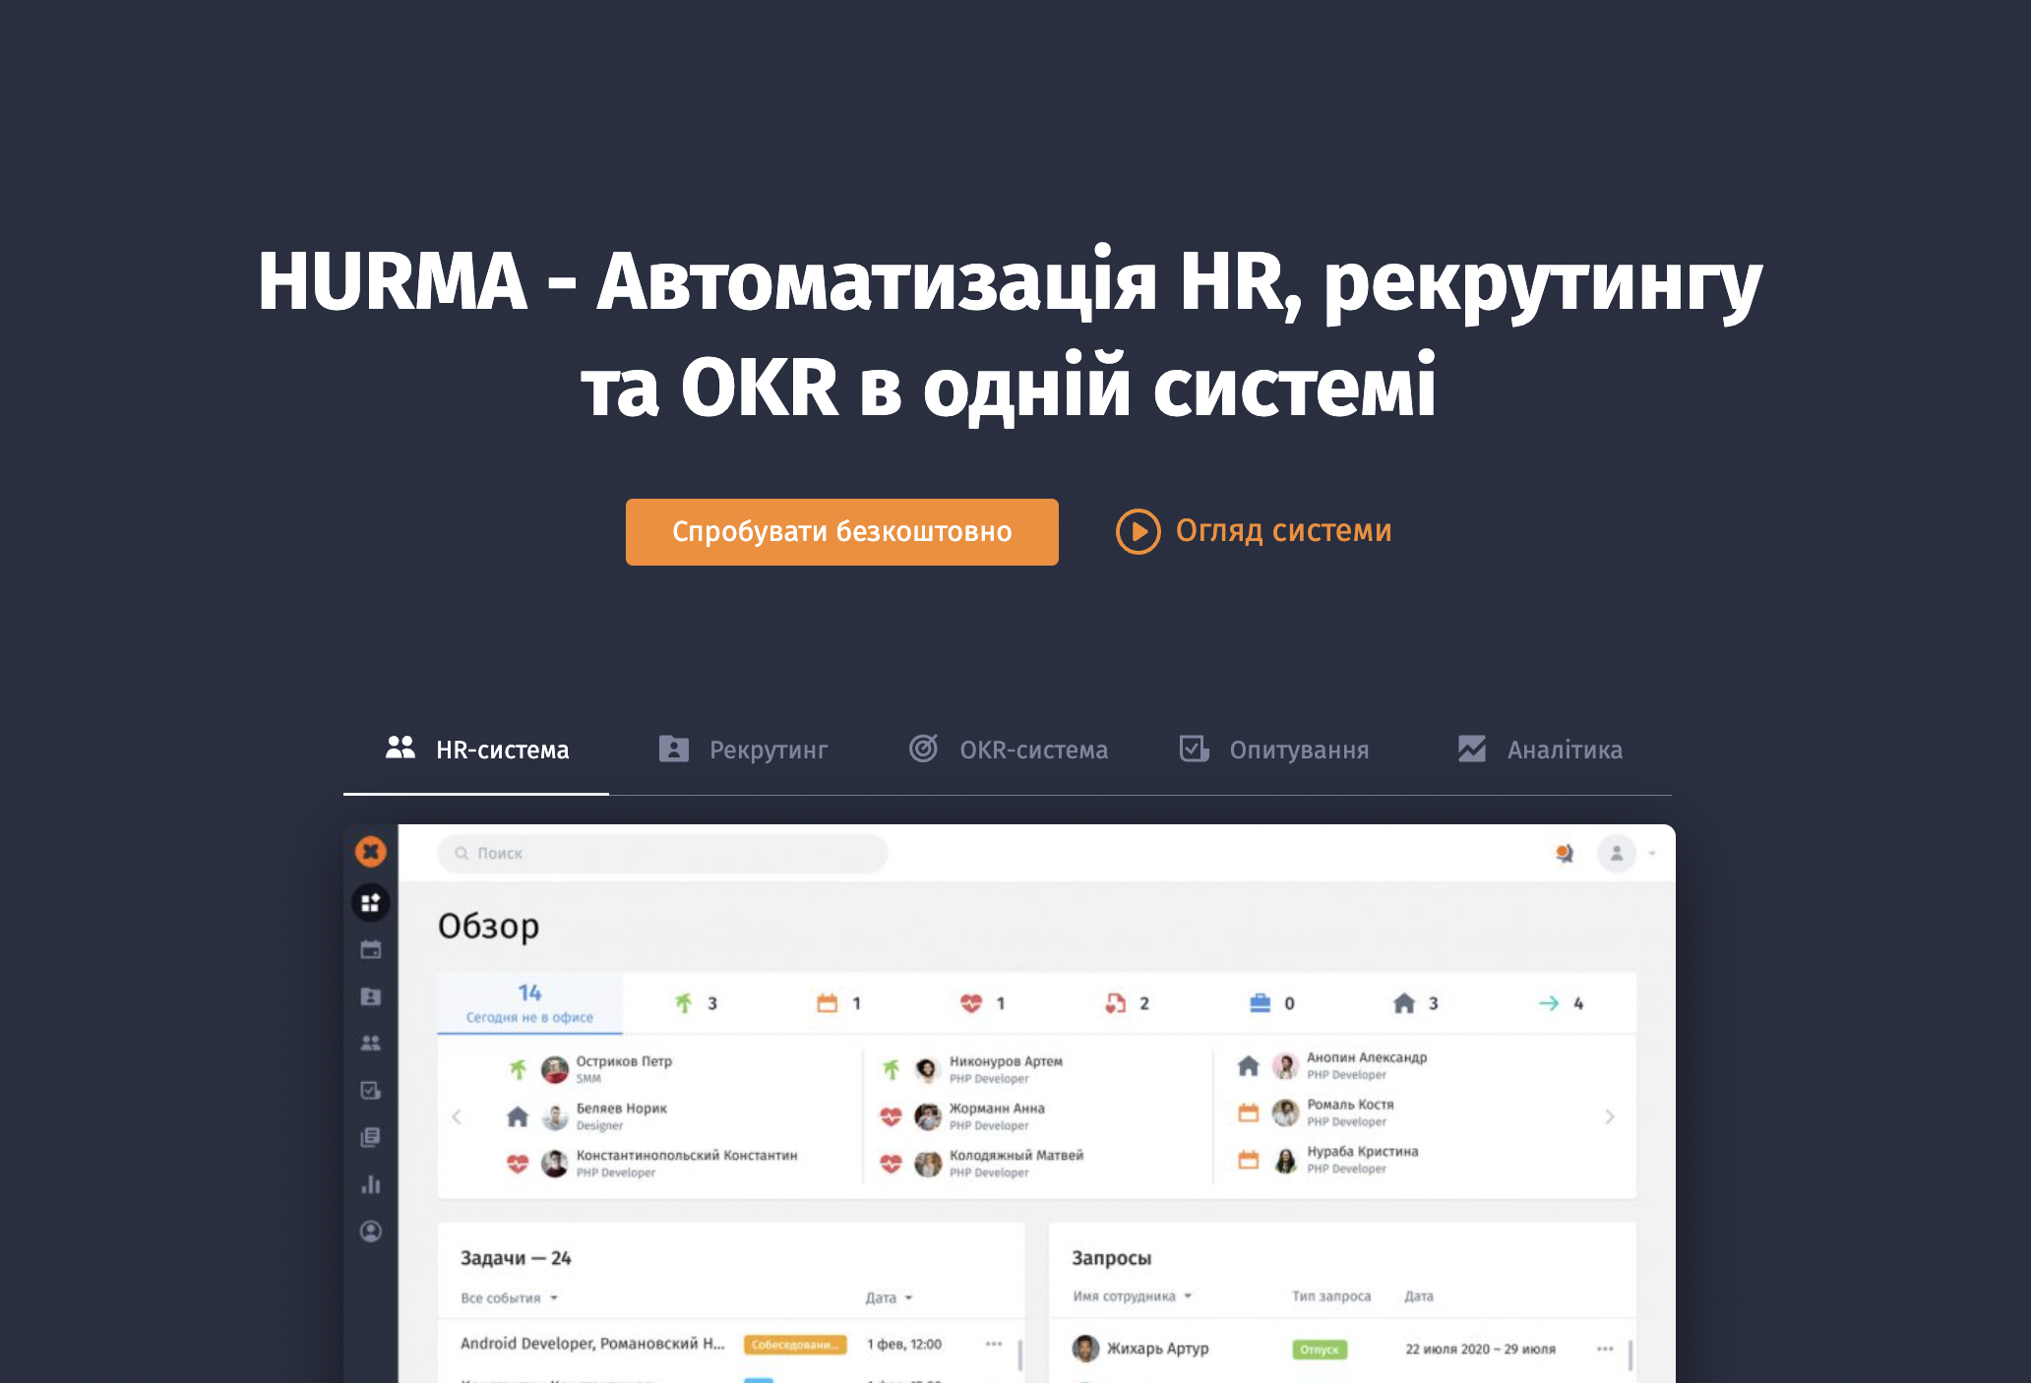Open the calendar icon in sidebar
Screen dimensions: 2031x1383
pyautogui.click(x=371, y=950)
